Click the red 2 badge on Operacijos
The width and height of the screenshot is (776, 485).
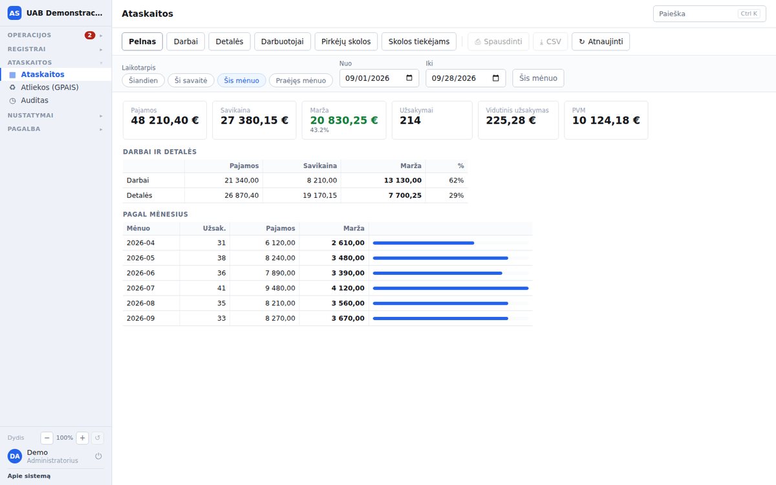90,35
